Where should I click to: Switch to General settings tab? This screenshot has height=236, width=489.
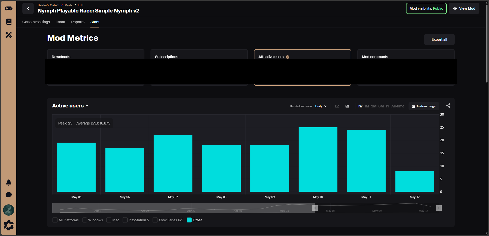[36, 22]
